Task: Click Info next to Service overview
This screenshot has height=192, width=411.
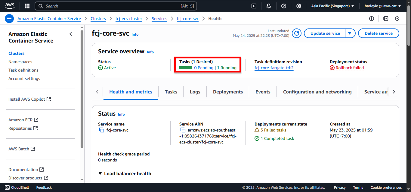Action: click(150, 52)
